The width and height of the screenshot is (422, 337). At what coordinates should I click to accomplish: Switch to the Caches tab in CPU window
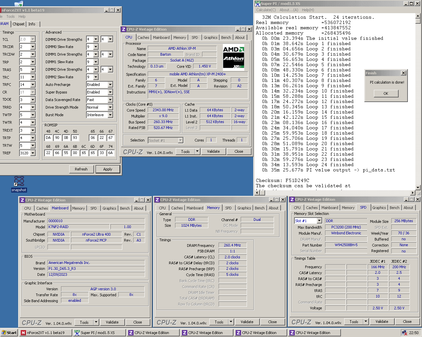point(143,38)
